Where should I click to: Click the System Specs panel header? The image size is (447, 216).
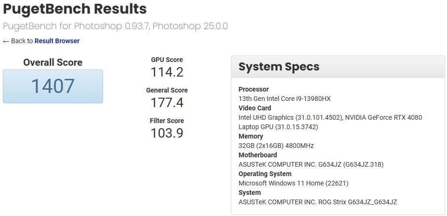pyautogui.click(x=279, y=67)
